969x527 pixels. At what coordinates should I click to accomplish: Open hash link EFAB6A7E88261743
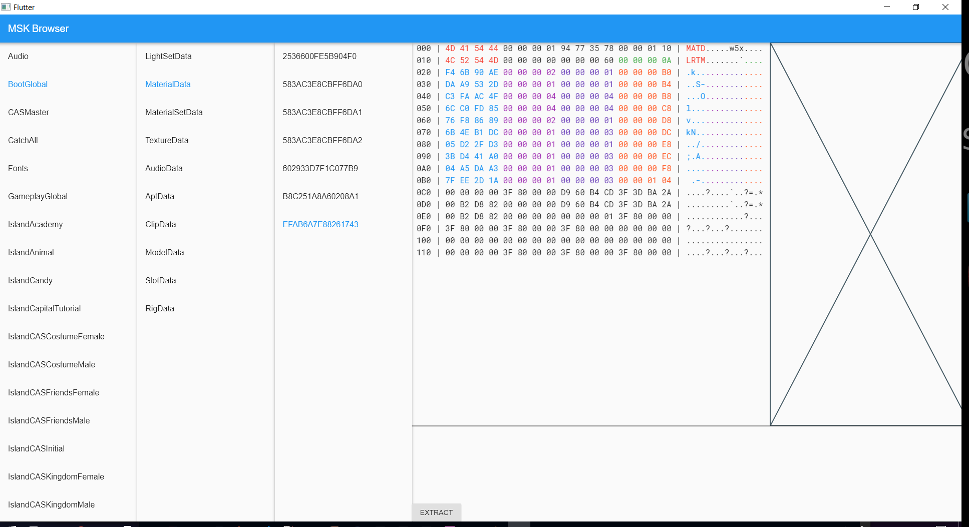320,224
